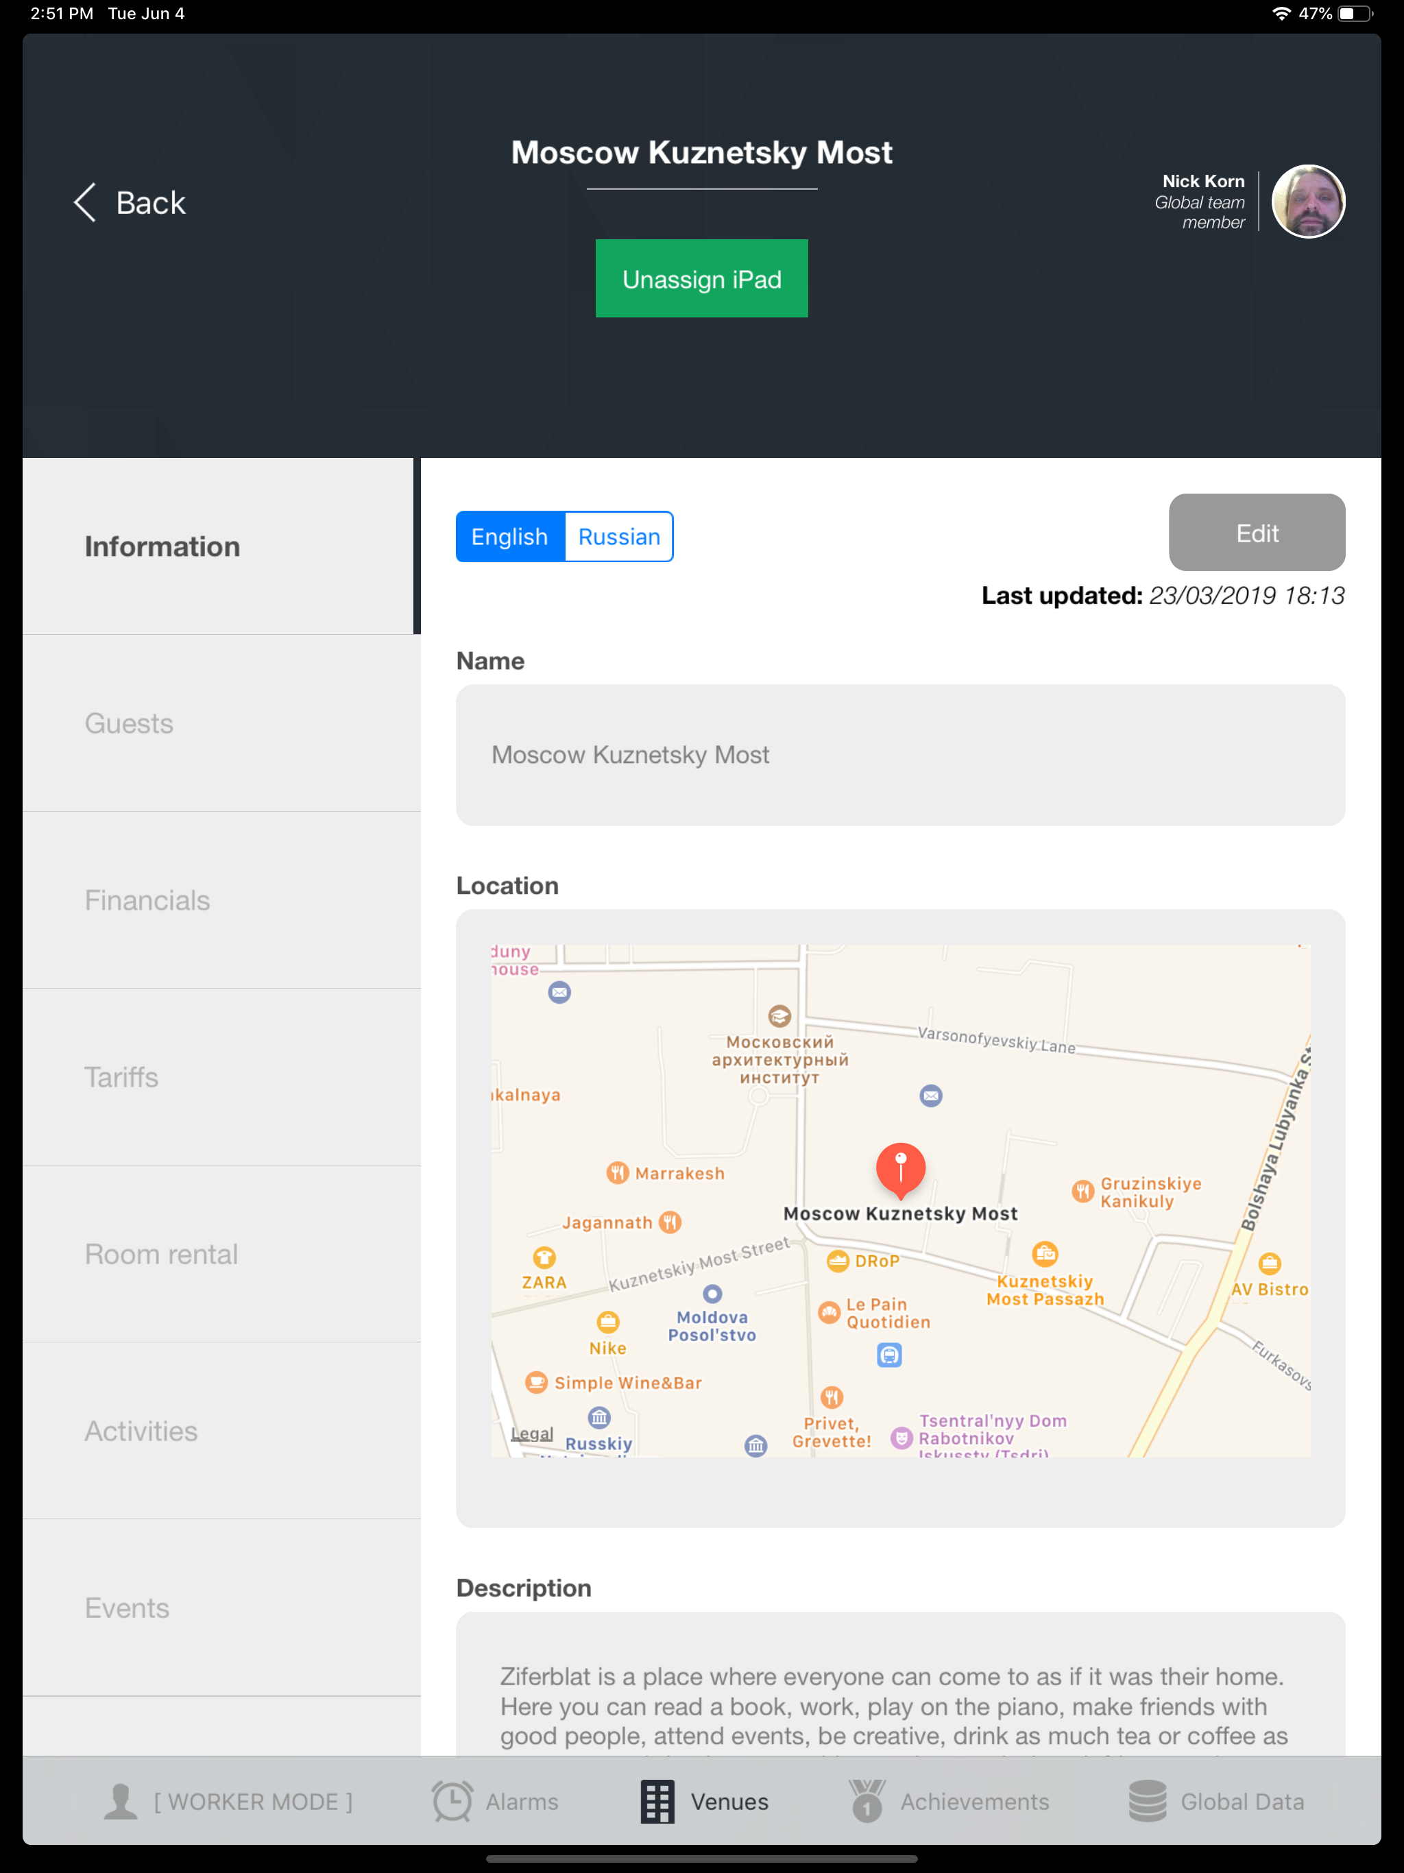Open Nick Korn profile avatar
Image resolution: width=1404 pixels, height=1873 pixels.
pos(1308,202)
